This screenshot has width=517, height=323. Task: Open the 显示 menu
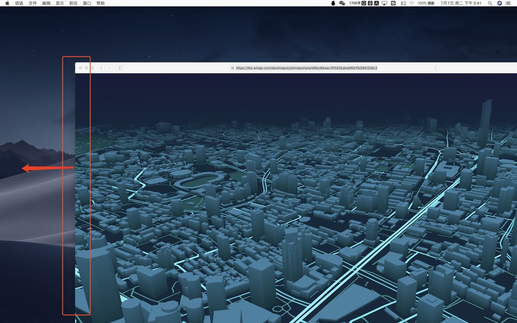click(x=60, y=3)
